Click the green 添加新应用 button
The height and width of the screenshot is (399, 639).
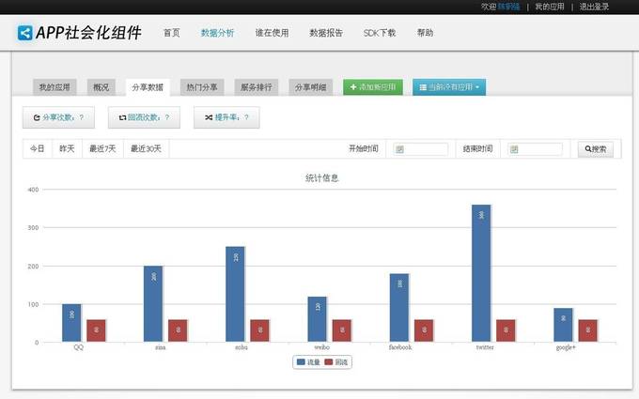[x=373, y=87]
